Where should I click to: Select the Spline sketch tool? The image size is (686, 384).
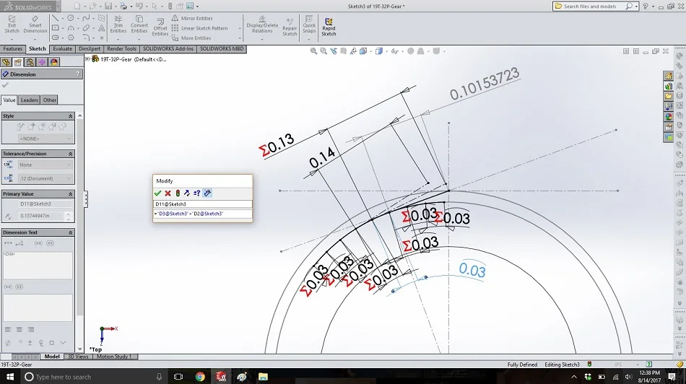86,18
